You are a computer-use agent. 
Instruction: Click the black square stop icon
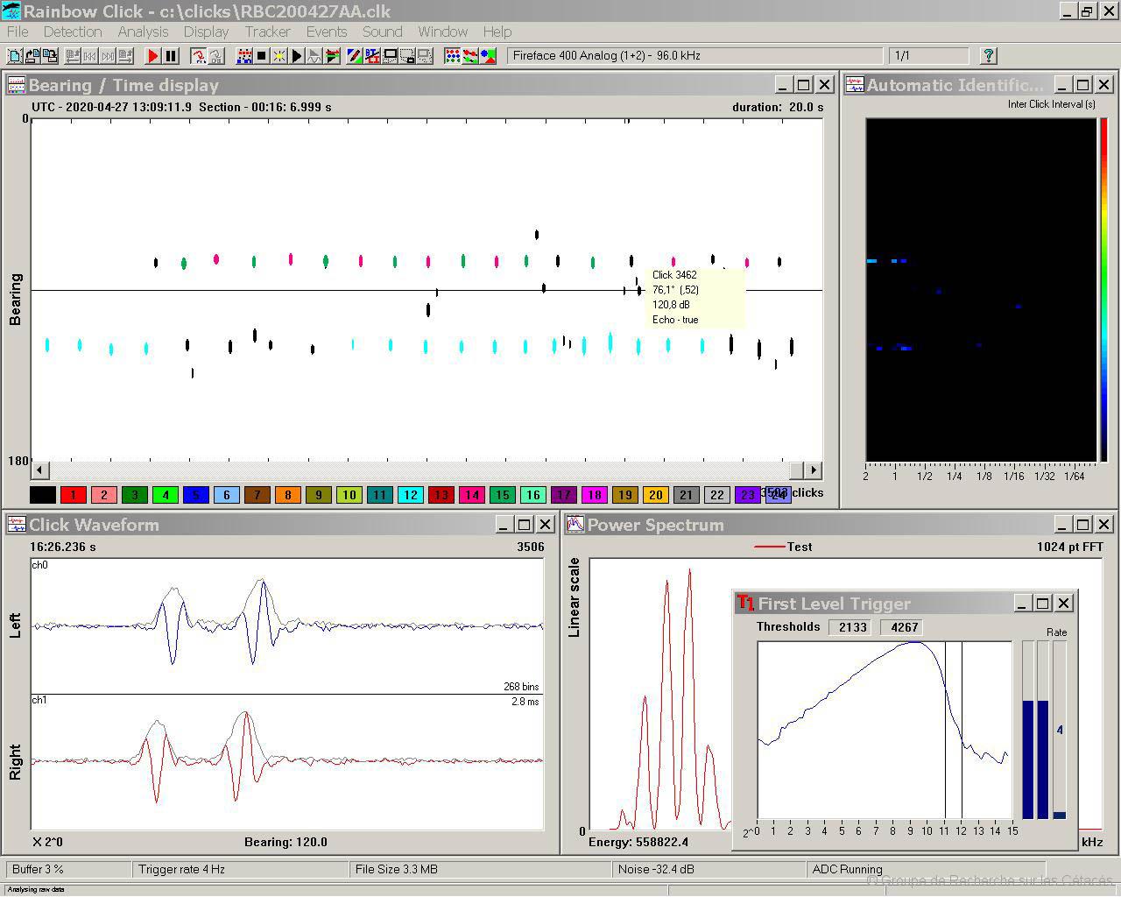pyautogui.click(x=262, y=56)
